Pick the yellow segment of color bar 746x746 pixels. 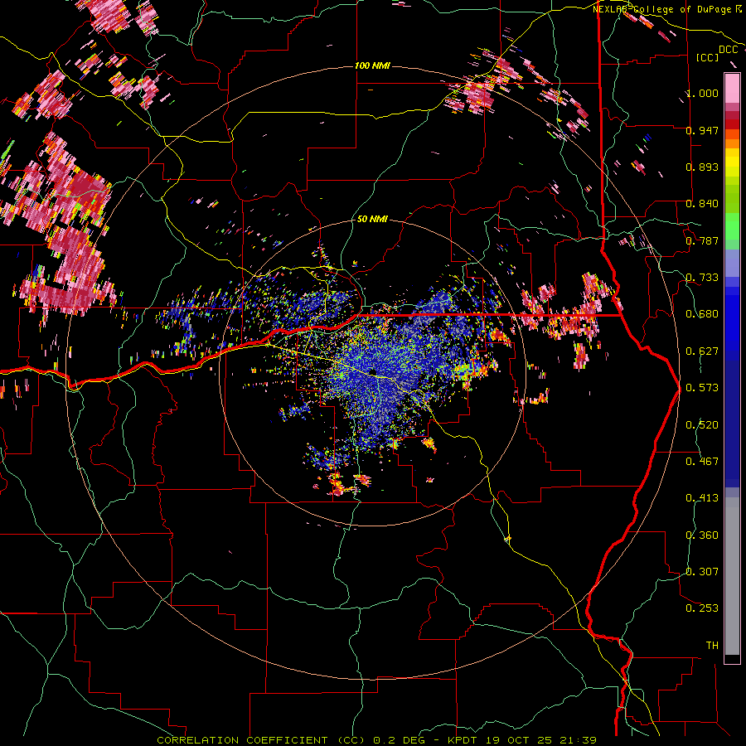[x=732, y=162]
